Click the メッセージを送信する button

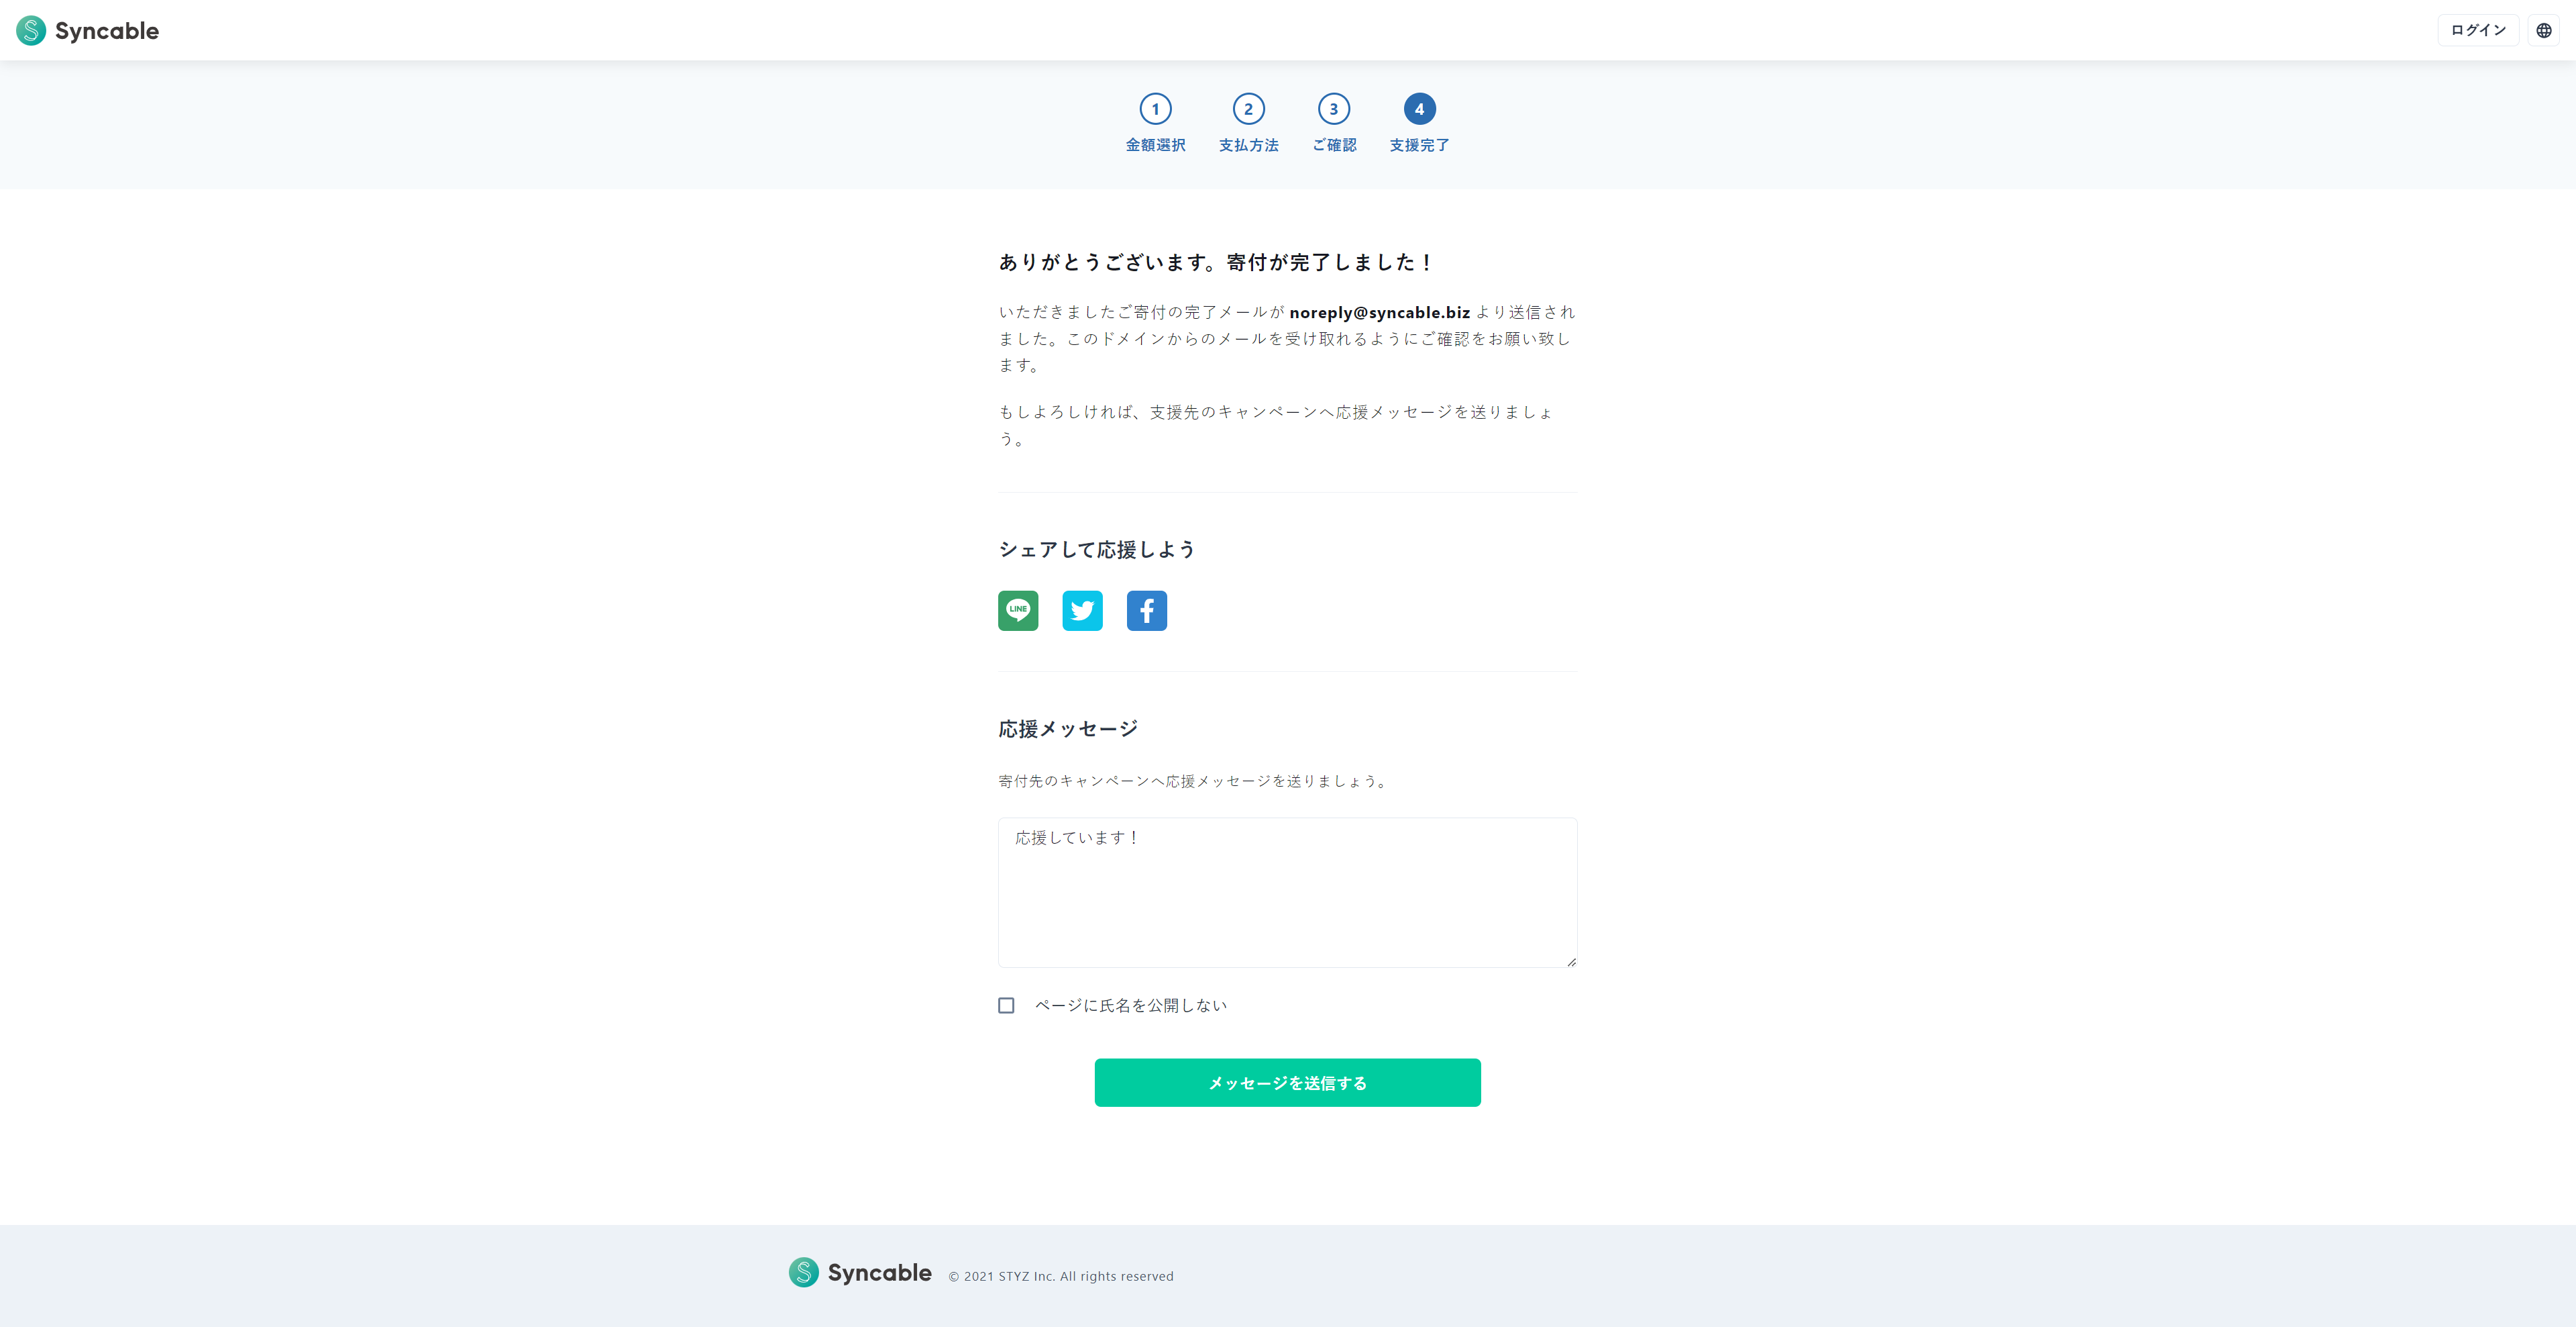1288,1083
